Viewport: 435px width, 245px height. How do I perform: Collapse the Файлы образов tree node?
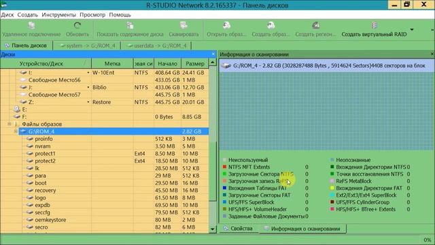9,124
